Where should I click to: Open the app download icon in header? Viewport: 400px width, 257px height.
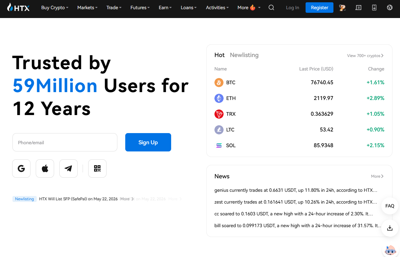coord(374,8)
